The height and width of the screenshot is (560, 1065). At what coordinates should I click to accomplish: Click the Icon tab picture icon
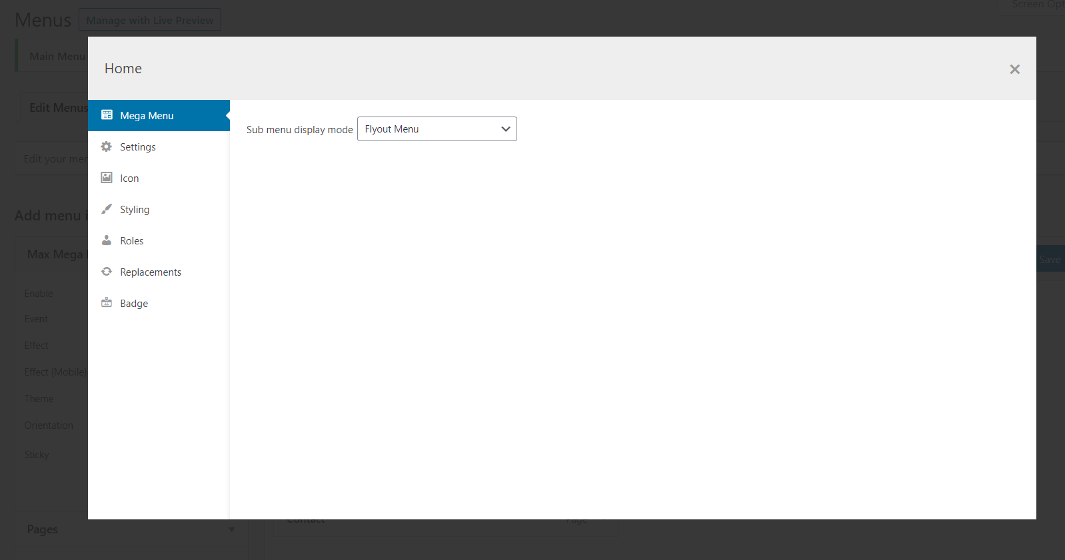[107, 178]
